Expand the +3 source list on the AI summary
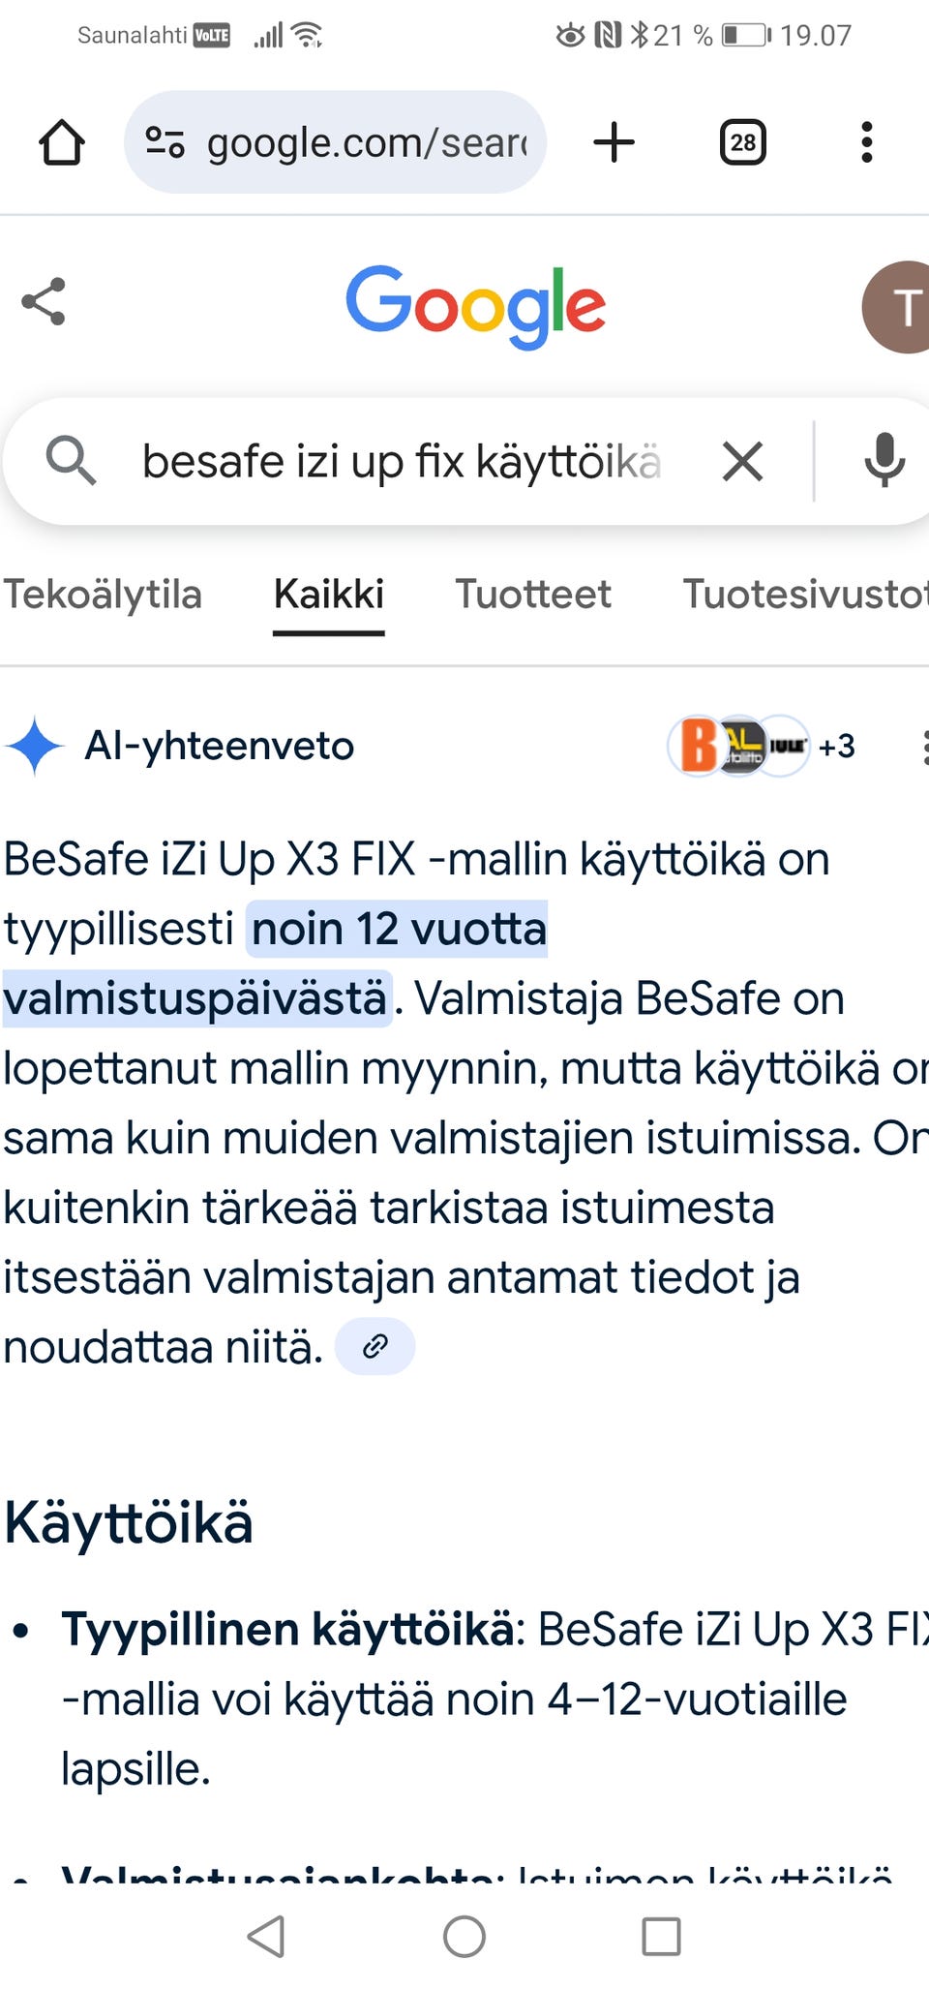This screenshot has width=929, height=1990. tap(835, 746)
